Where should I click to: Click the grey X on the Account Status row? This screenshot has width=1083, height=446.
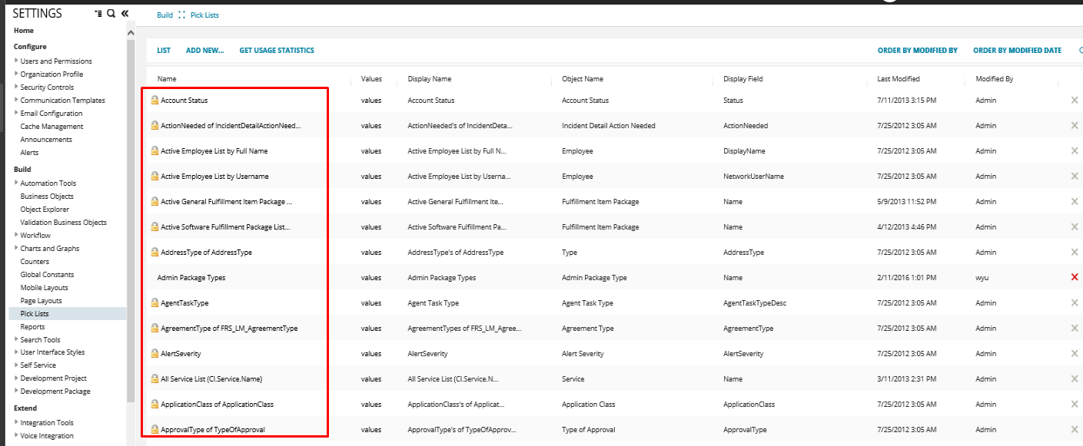pos(1075,100)
